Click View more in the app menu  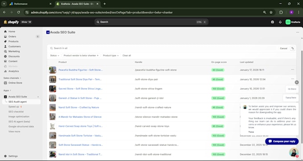[14, 132]
